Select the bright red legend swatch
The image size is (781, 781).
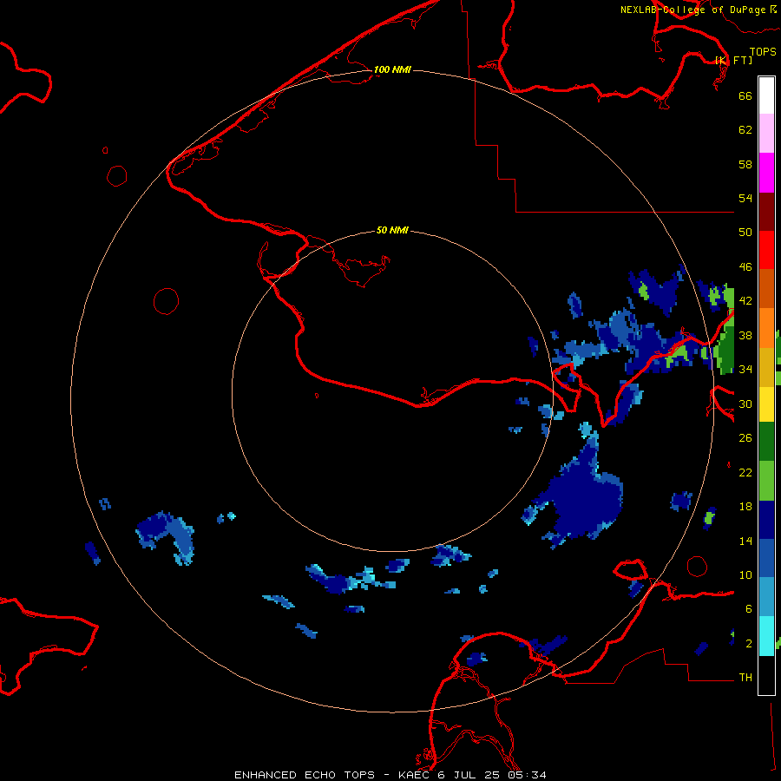766,250
